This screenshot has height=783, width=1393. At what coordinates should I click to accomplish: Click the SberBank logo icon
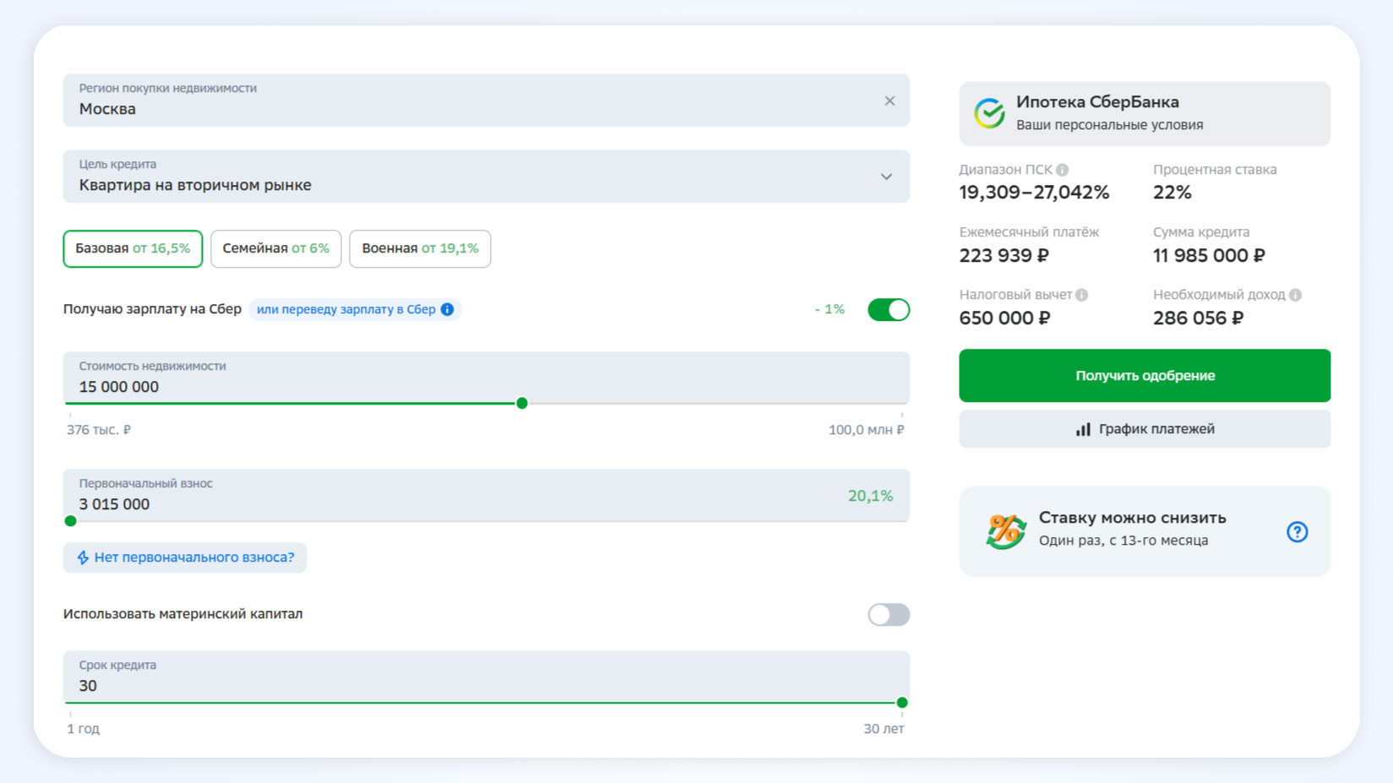point(989,113)
